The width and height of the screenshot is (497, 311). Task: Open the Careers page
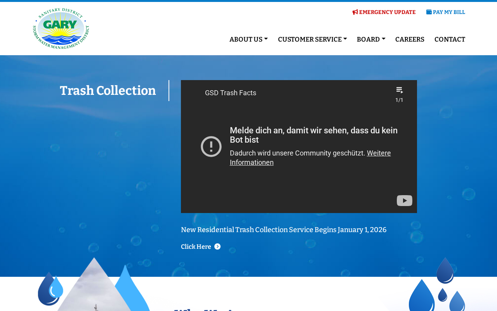[x=410, y=39]
